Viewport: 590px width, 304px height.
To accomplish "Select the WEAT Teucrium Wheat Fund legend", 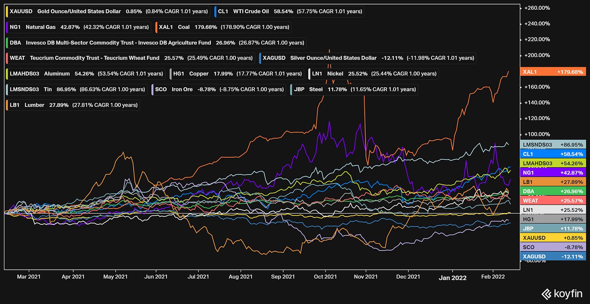I will tap(130, 58).
